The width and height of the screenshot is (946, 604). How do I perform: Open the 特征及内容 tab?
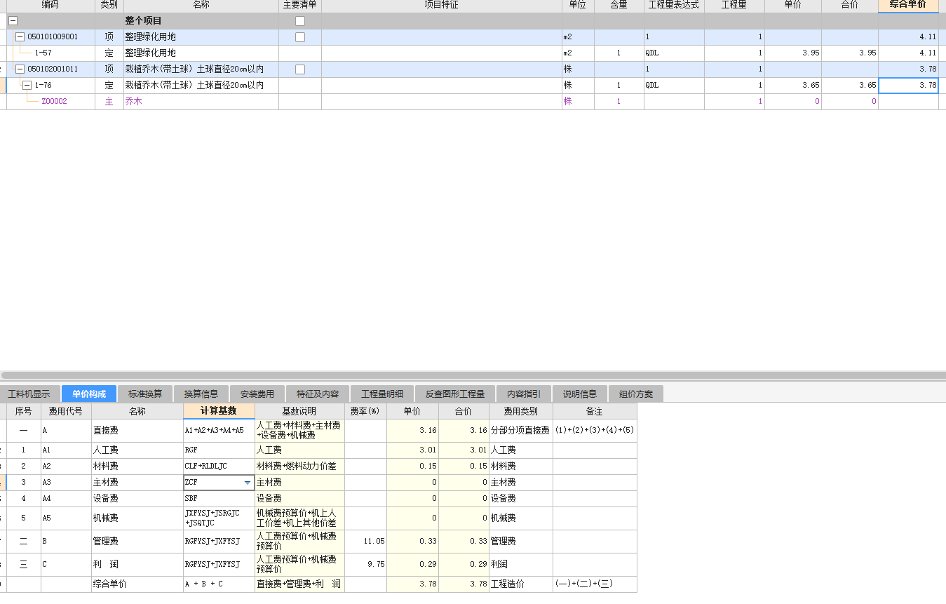[x=318, y=394]
